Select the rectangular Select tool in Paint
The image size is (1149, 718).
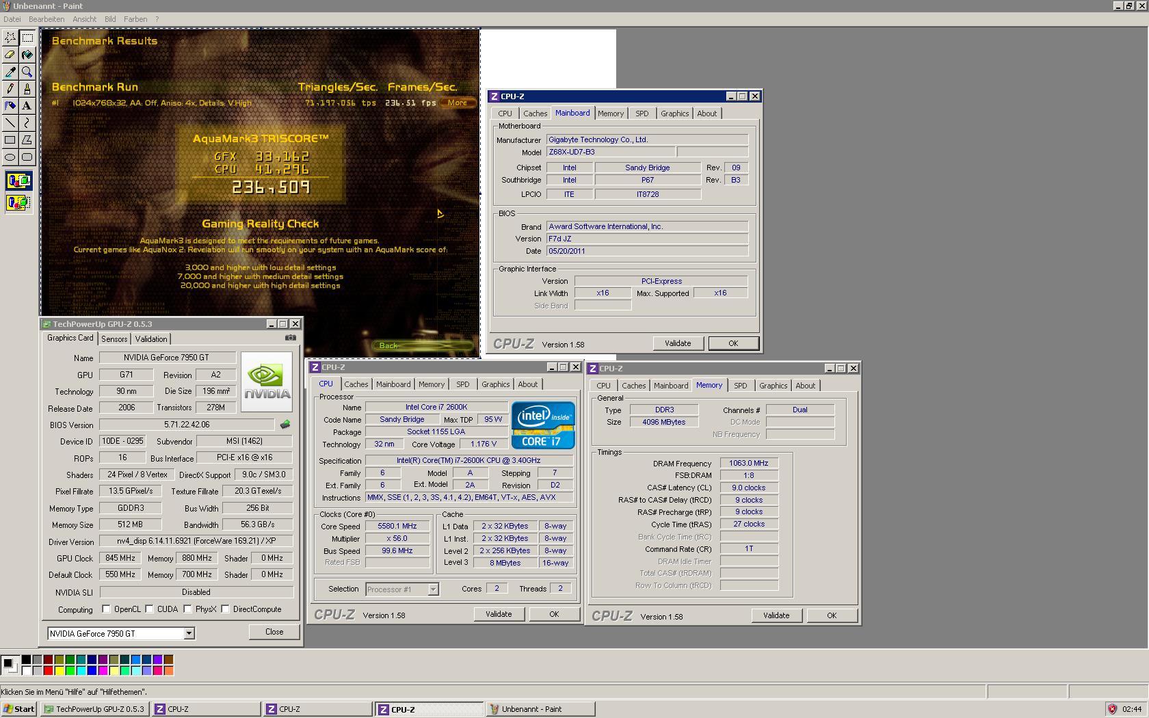click(x=27, y=38)
